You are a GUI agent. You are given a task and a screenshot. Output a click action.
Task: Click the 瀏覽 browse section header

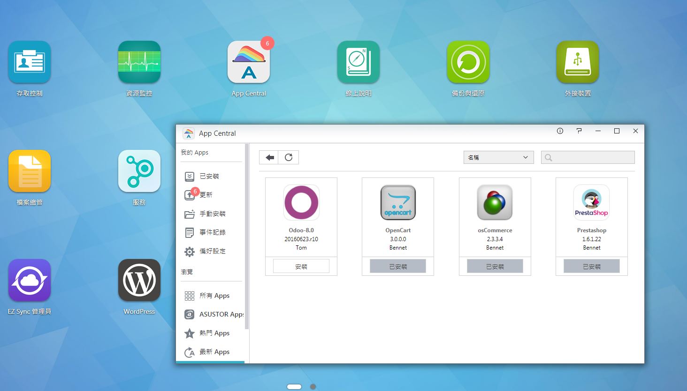[187, 272]
